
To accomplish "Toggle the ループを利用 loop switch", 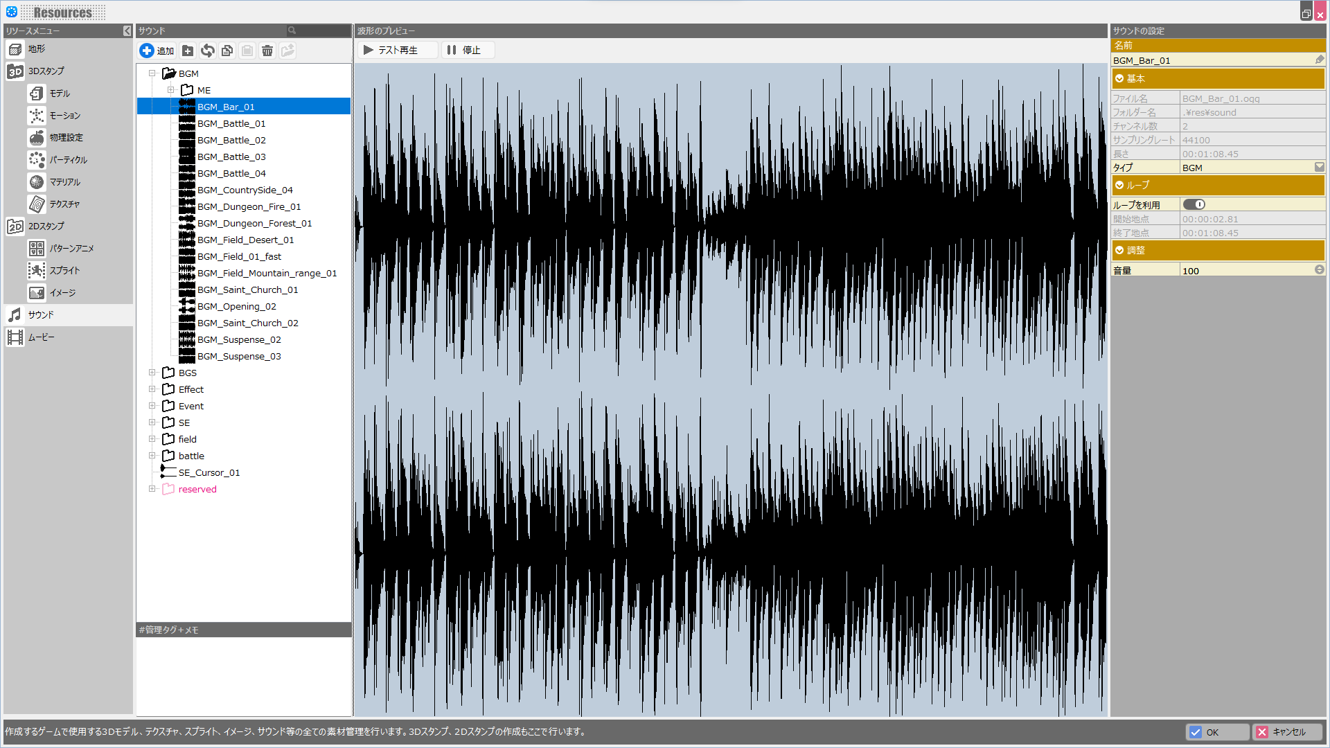I will (1194, 204).
